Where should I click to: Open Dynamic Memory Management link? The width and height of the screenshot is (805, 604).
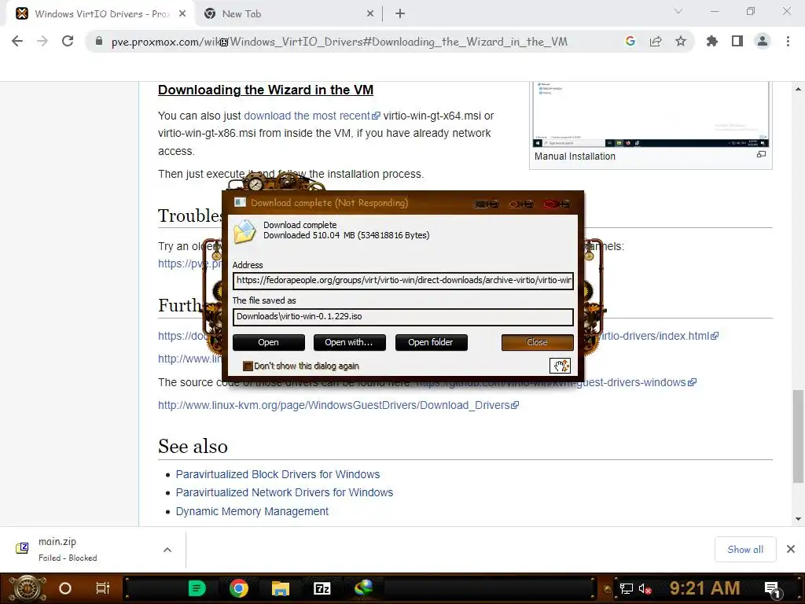252,511
